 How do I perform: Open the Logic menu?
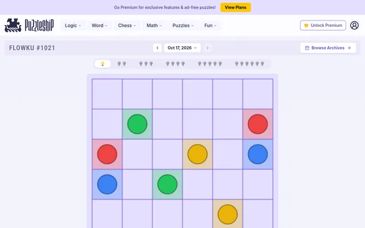pyautogui.click(x=73, y=25)
